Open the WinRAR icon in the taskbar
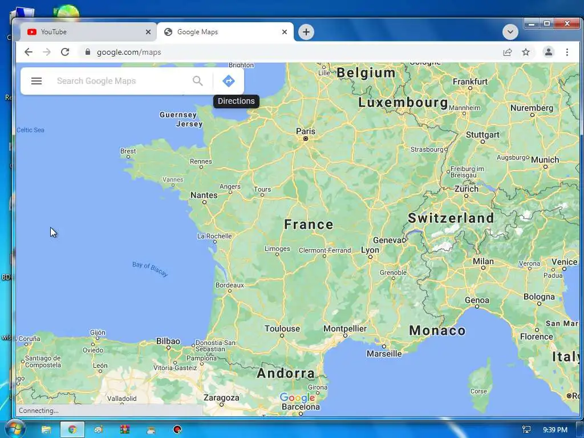584x438 pixels. pyautogui.click(x=125, y=430)
